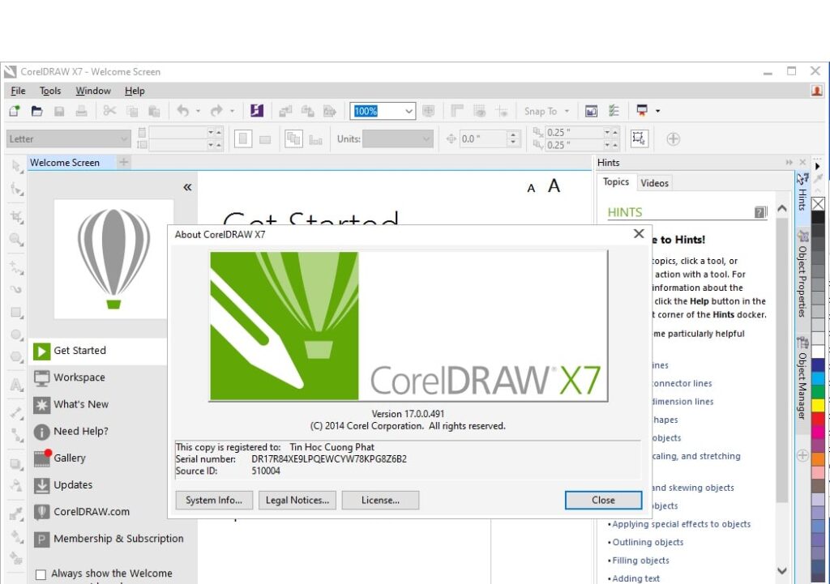Open the Object Manager docker tab
830x584 pixels.
click(802, 379)
